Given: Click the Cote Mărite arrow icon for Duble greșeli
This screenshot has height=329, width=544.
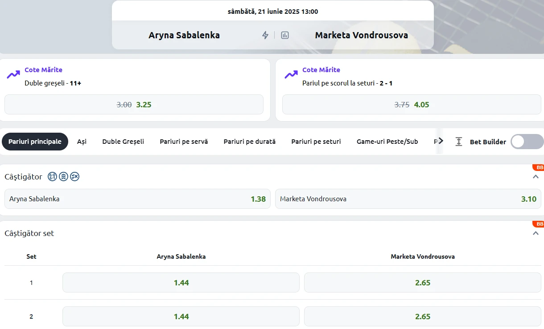Looking at the screenshot, I should click(13, 74).
